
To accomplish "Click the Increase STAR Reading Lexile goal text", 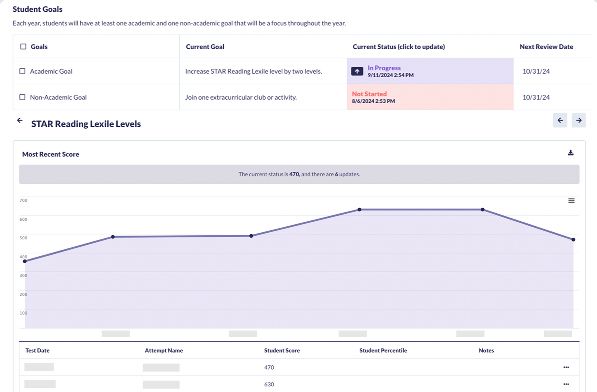I will (253, 71).
